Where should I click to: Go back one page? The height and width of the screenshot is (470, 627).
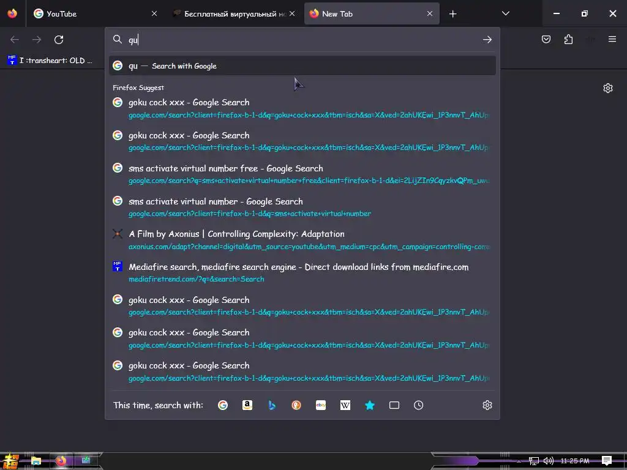point(15,40)
